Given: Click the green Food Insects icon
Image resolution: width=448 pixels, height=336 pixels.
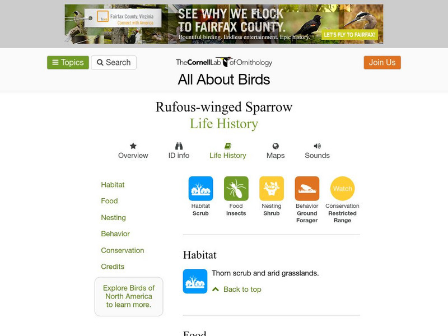Looking at the screenshot, I should pos(236,189).
